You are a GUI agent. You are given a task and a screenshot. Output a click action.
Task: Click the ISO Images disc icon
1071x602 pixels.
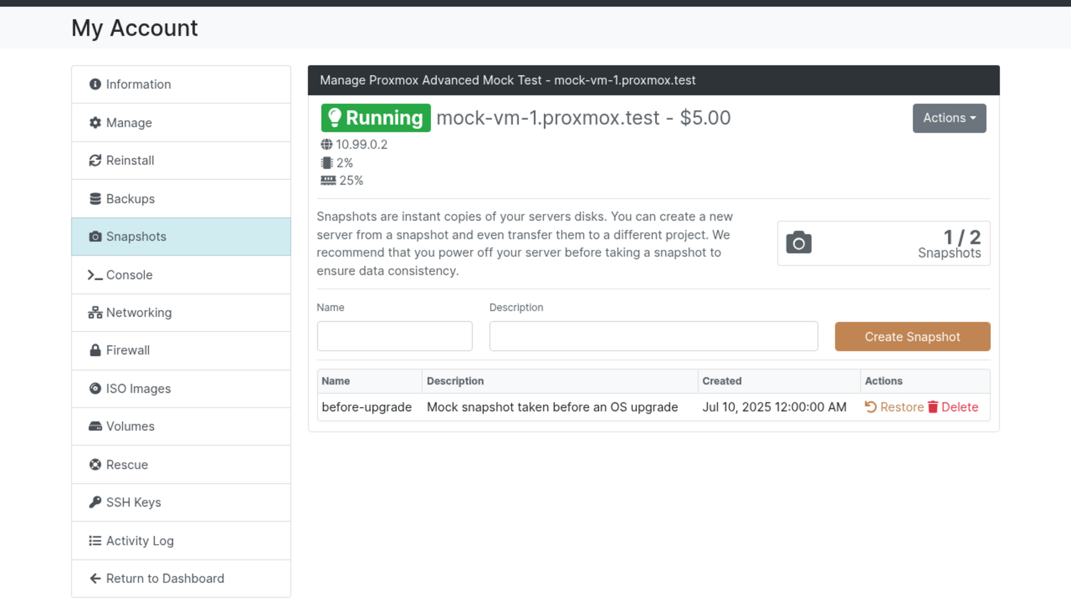click(x=95, y=389)
